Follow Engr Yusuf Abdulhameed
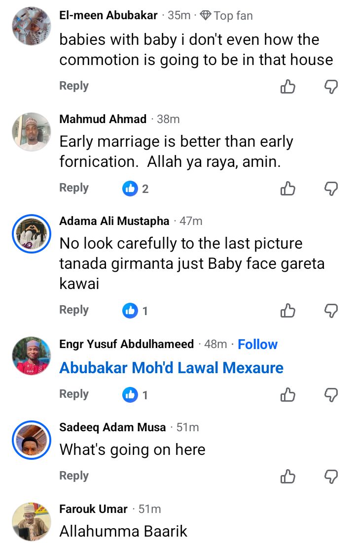 point(257,344)
